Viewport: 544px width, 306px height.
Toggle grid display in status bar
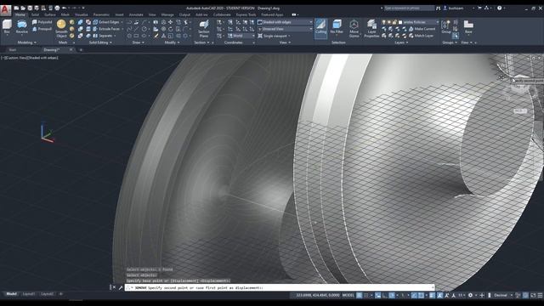point(360,295)
